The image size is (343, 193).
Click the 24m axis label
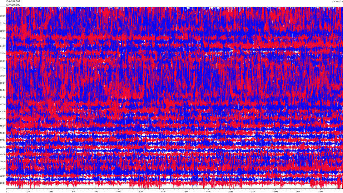275,192
